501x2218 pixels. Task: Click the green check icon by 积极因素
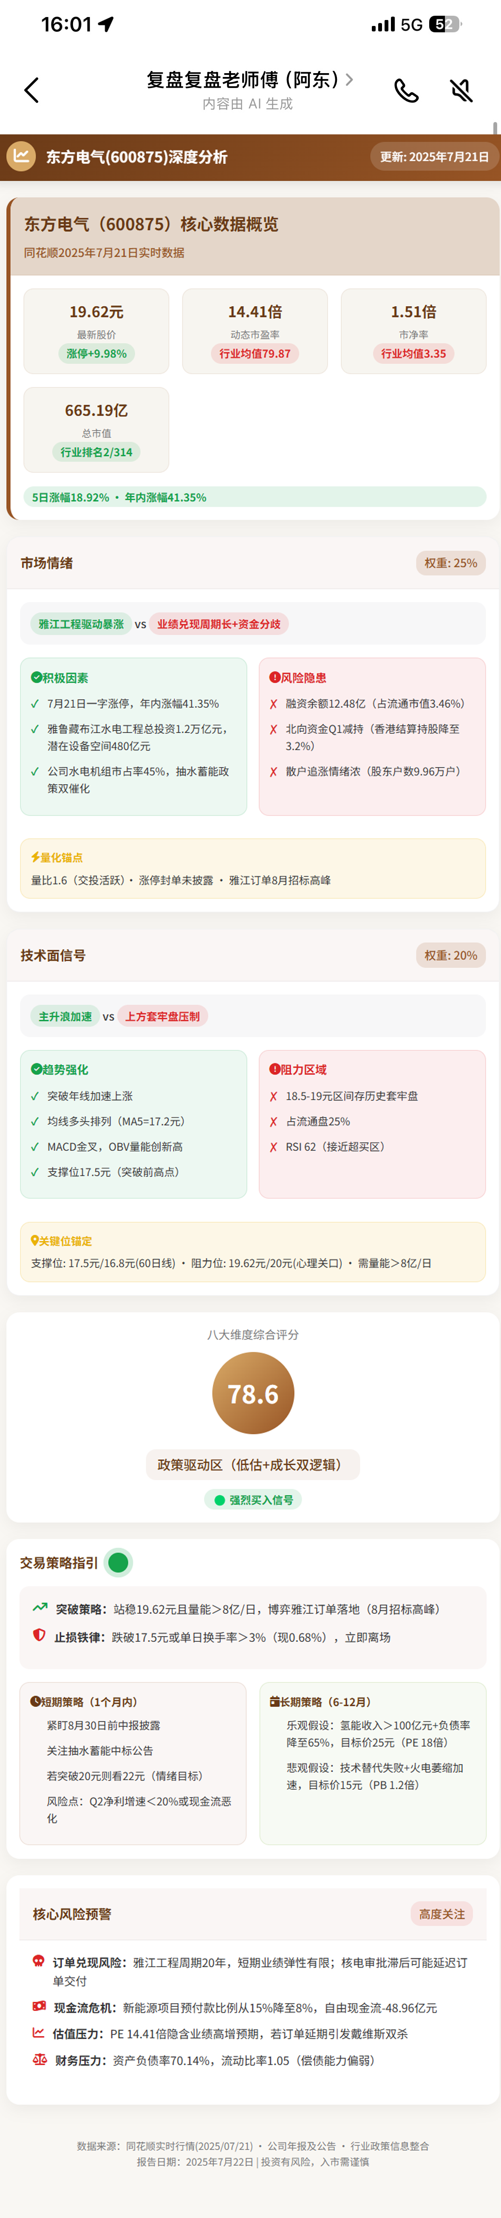pyautogui.click(x=36, y=678)
